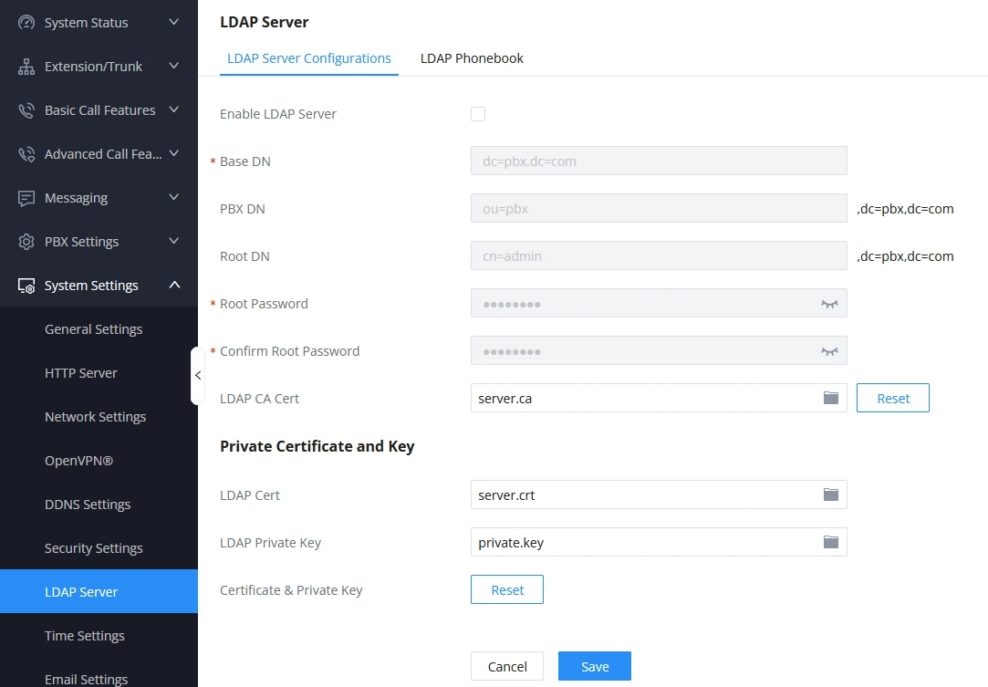Click the Cancel button

pos(507,666)
